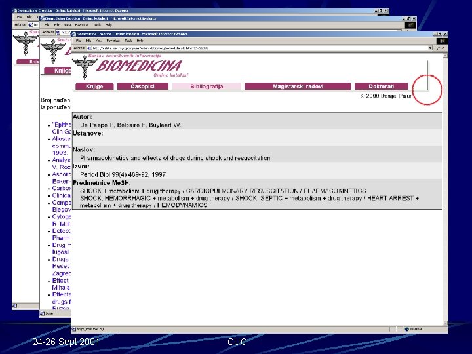This screenshot has height=354, width=472.
Task: Open the Edit menu in the back window
Action: pyautogui.click(x=29, y=17)
